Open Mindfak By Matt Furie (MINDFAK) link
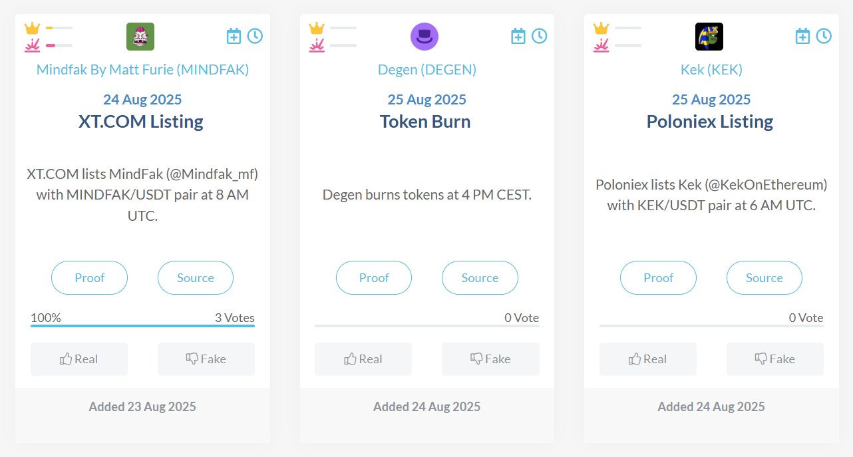 click(142, 70)
